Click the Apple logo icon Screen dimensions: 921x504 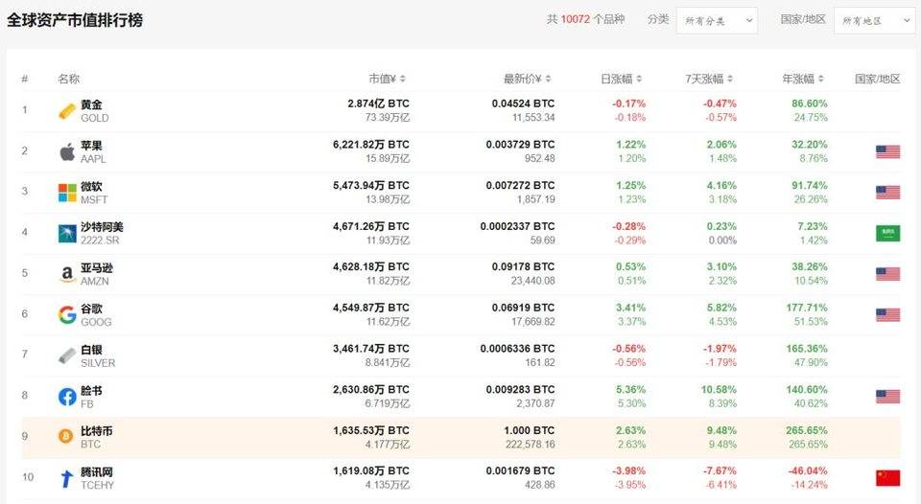pos(67,151)
